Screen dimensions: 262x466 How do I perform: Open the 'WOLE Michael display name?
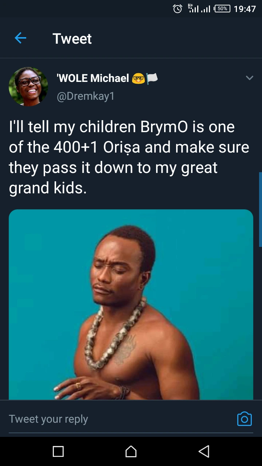tap(92, 78)
